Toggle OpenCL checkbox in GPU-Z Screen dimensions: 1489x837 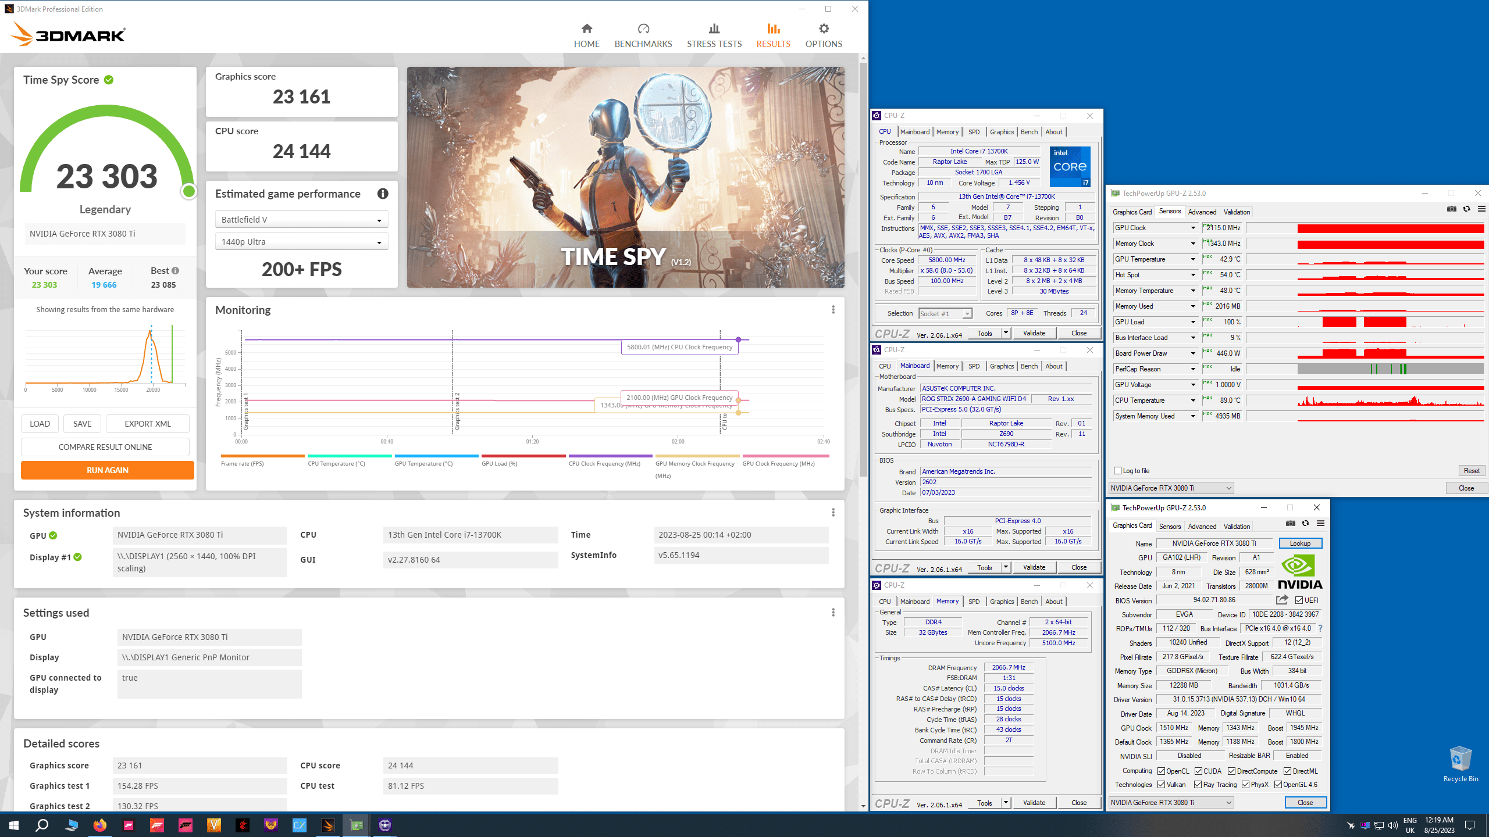click(x=1161, y=771)
